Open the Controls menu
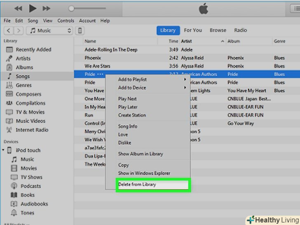Image resolution: width=300 pixels, height=225 pixels. point(66,21)
